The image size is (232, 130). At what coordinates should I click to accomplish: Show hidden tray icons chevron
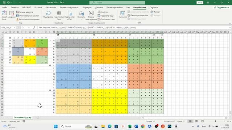click(193, 126)
